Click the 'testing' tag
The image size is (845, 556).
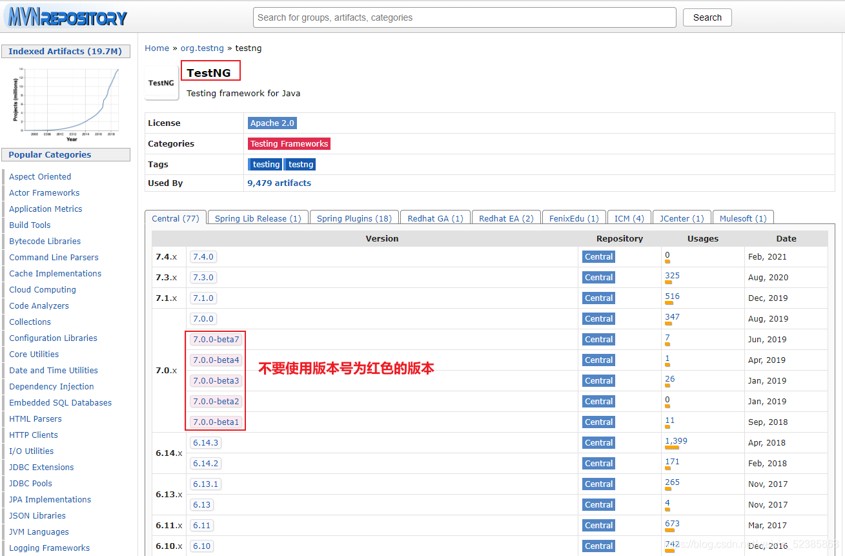tap(265, 164)
